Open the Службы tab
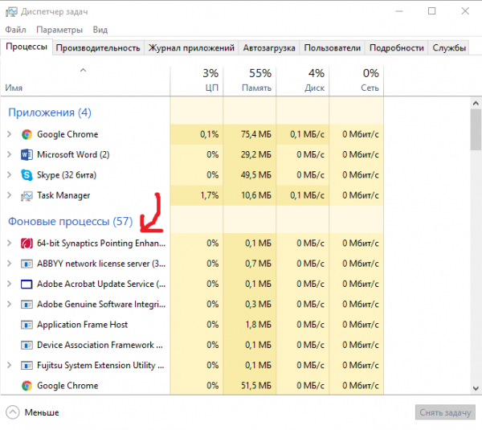This screenshot has height=430, width=482. (x=449, y=48)
